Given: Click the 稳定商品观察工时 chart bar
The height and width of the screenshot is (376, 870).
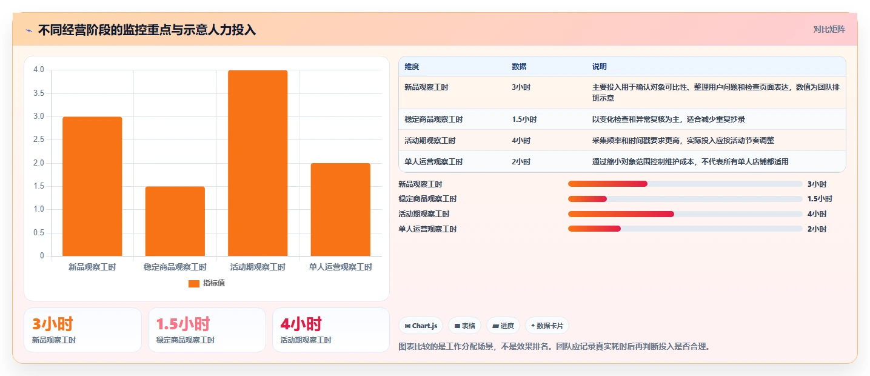Looking at the screenshot, I should [x=175, y=221].
